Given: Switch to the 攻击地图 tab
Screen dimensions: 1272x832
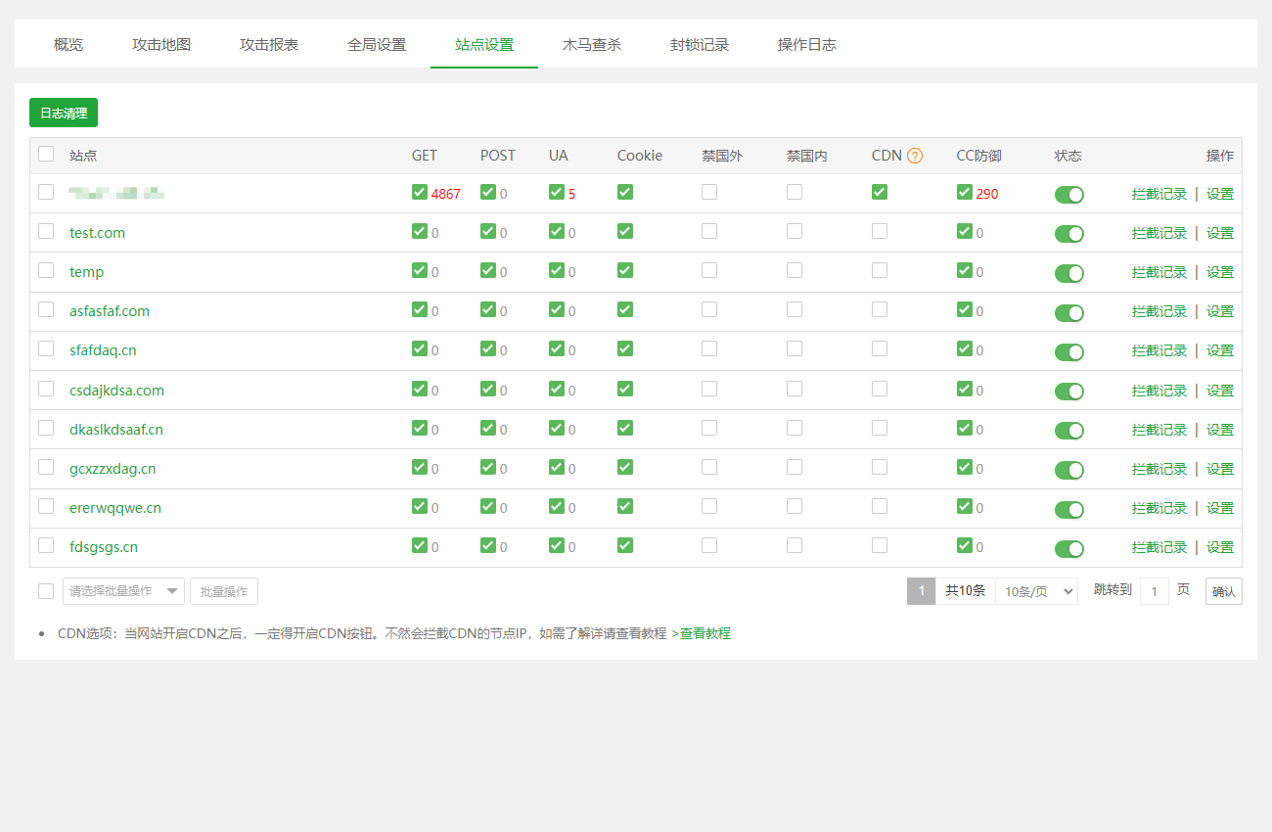Looking at the screenshot, I should (x=161, y=45).
